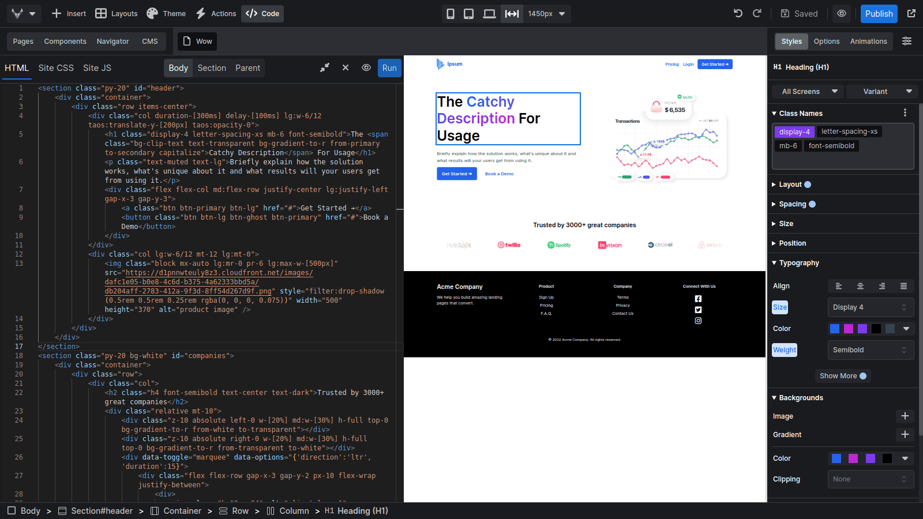
Task: Switch to mobile phone preview
Action: [451, 13]
